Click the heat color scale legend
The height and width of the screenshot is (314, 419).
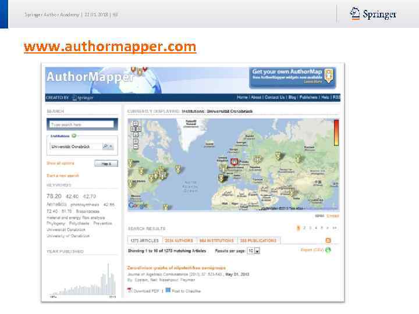tap(336, 133)
